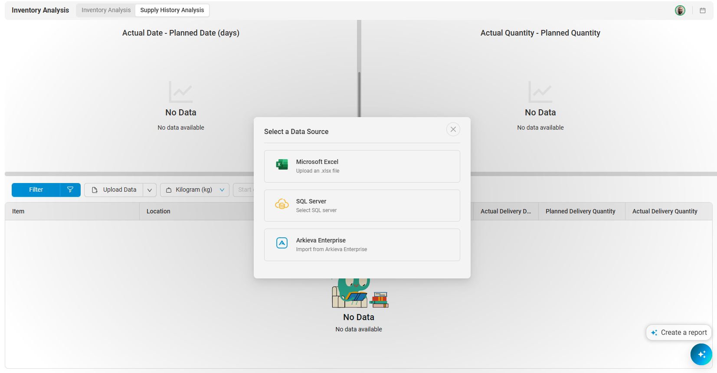Screen dimensions: 717x373
Task: Click the Actual Date - Planned Date chart title
Action: click(181, 33)
